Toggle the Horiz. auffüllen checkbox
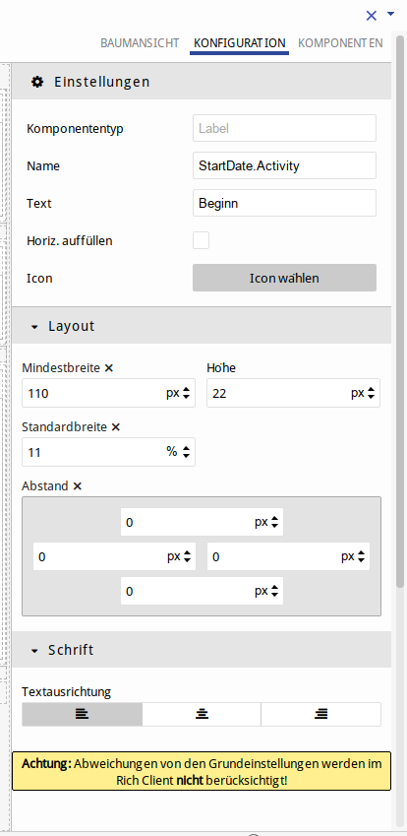Screen dimensions: 407x836 tap(202, 240)
